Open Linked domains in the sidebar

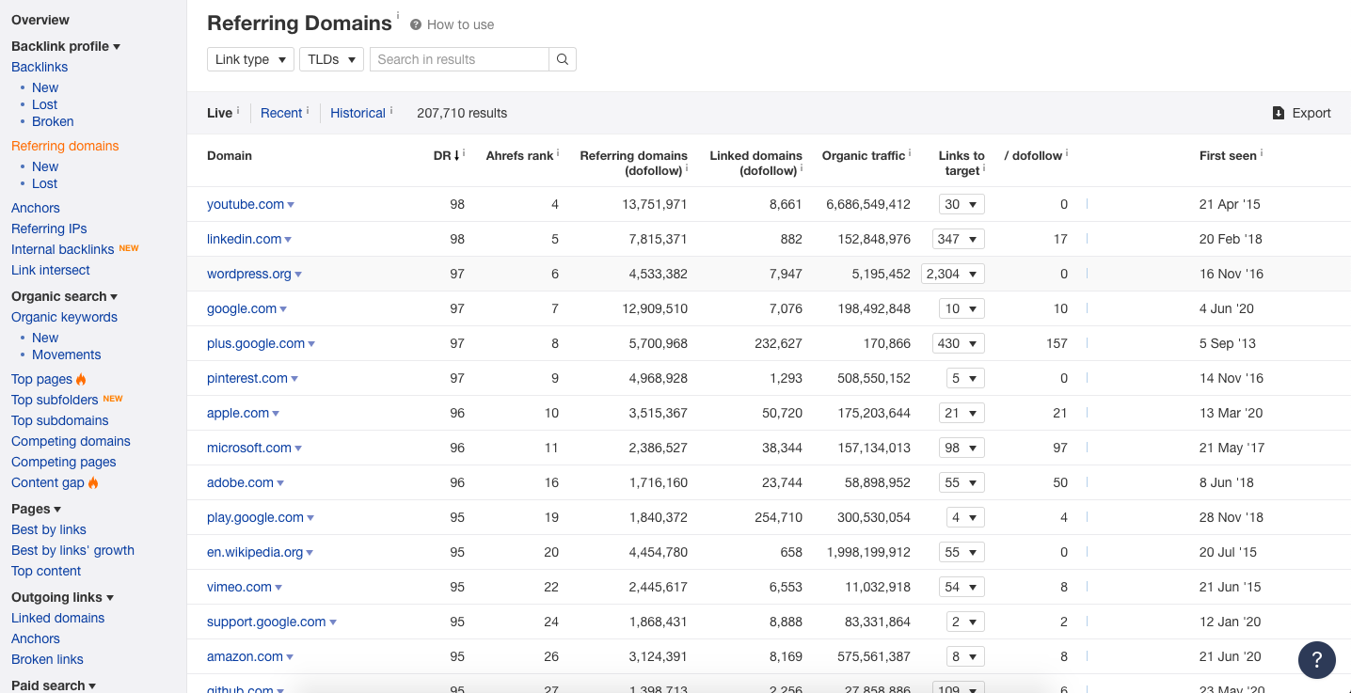[57, 618]
